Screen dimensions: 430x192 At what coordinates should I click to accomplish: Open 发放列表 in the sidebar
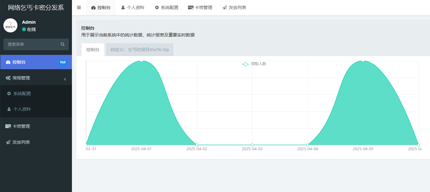pyautogui.click(x=21, y=142)
